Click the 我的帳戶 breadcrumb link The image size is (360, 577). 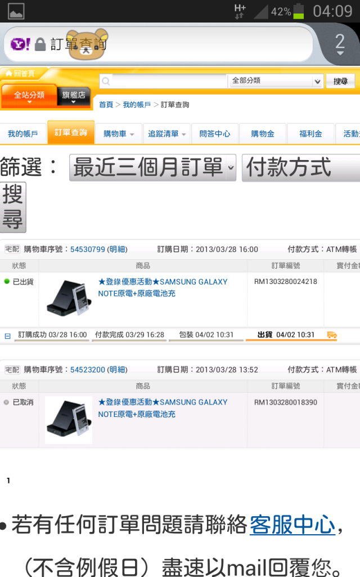coord(137,105)
